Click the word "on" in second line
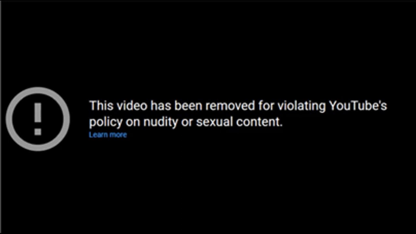 (133, 123)
